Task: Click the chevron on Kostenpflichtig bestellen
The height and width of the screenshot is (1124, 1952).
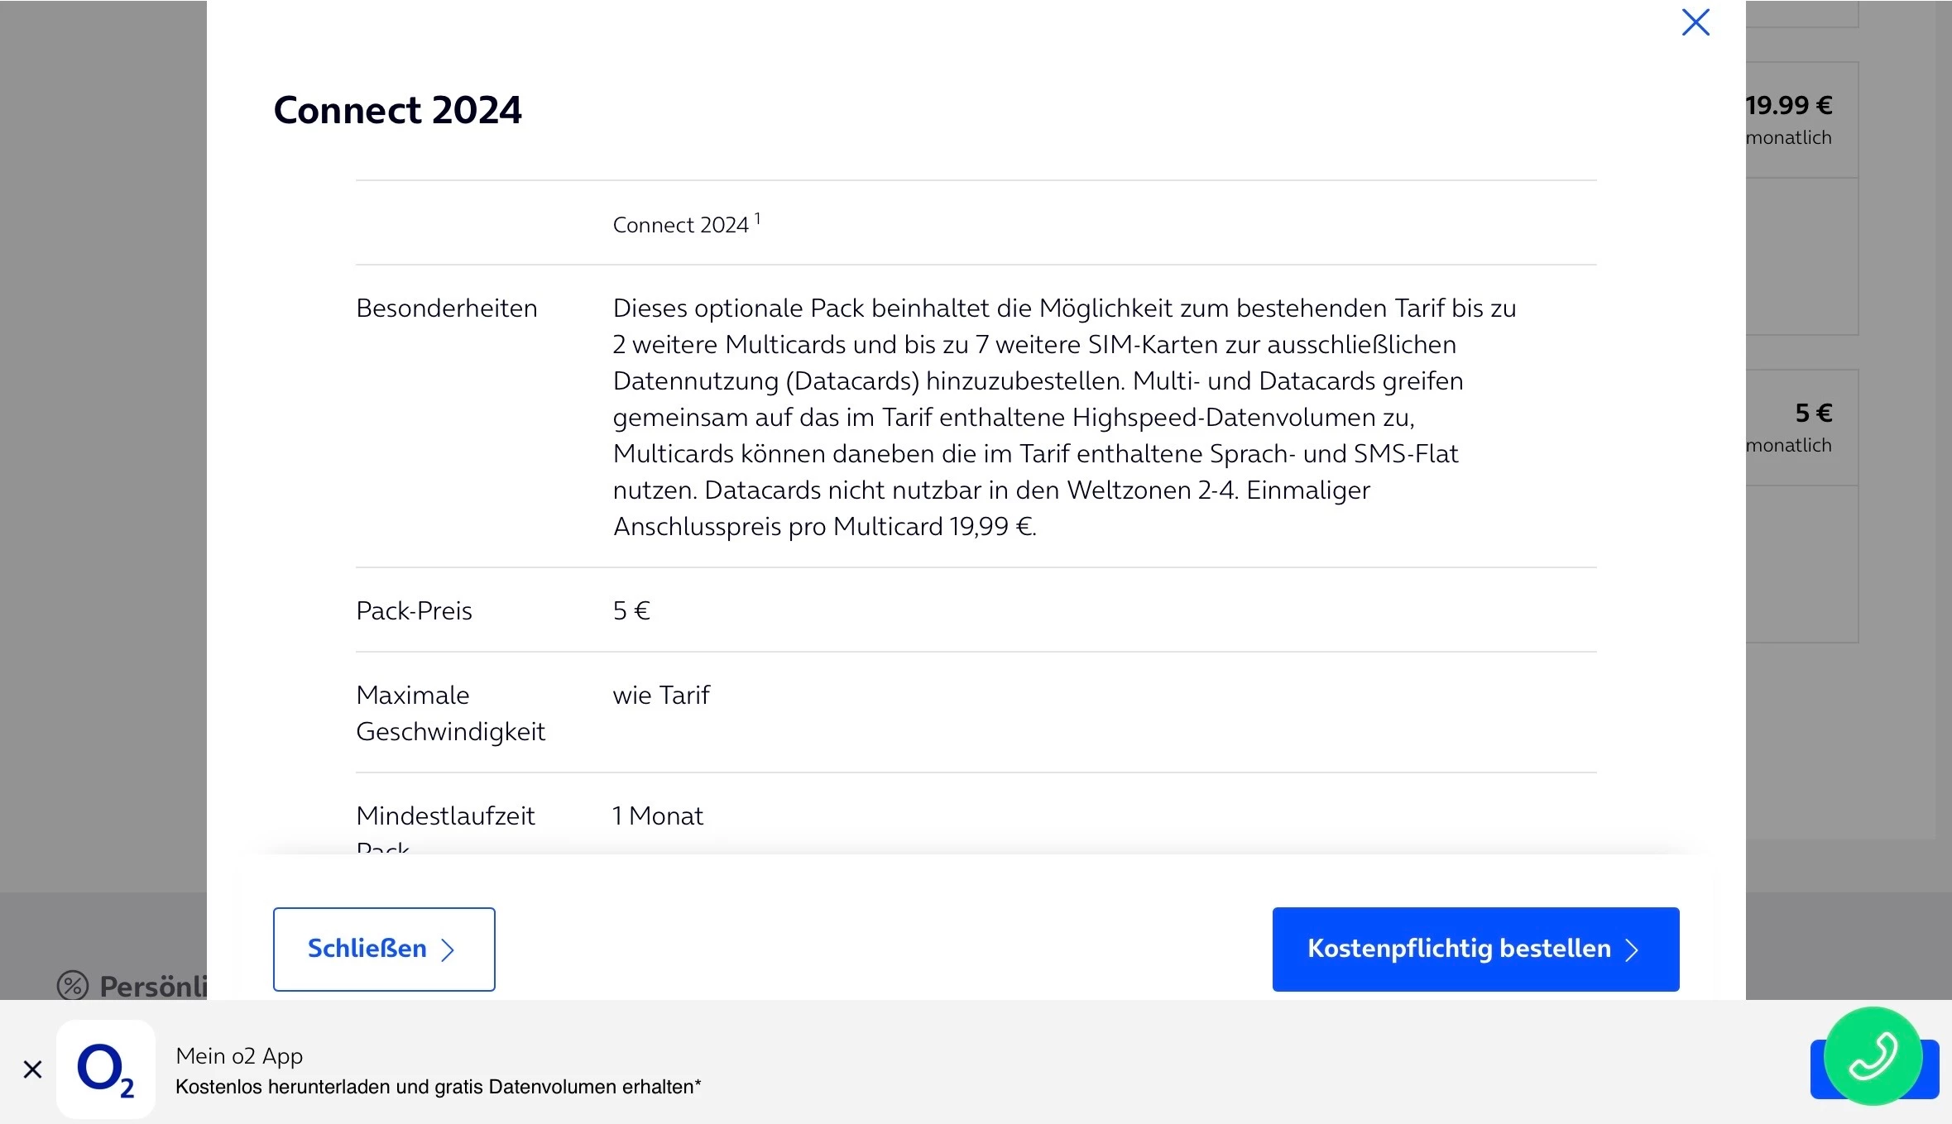Action: tap(1631, 949)
